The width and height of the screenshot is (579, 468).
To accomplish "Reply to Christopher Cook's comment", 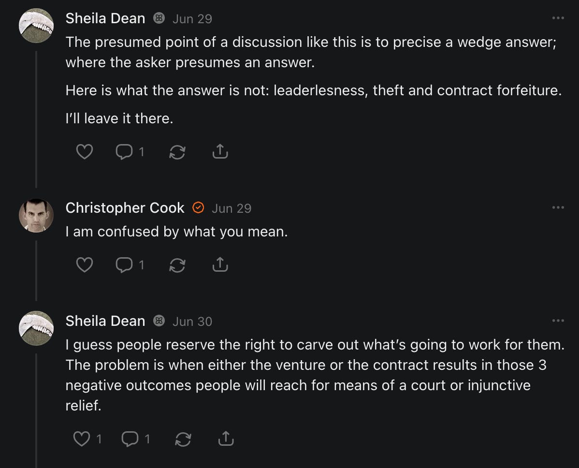I will point(124,265).
